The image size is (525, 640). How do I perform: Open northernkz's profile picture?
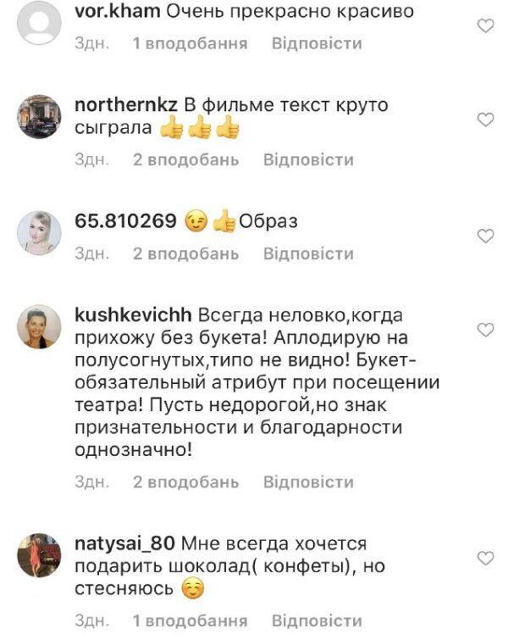[x=39, y=117]
